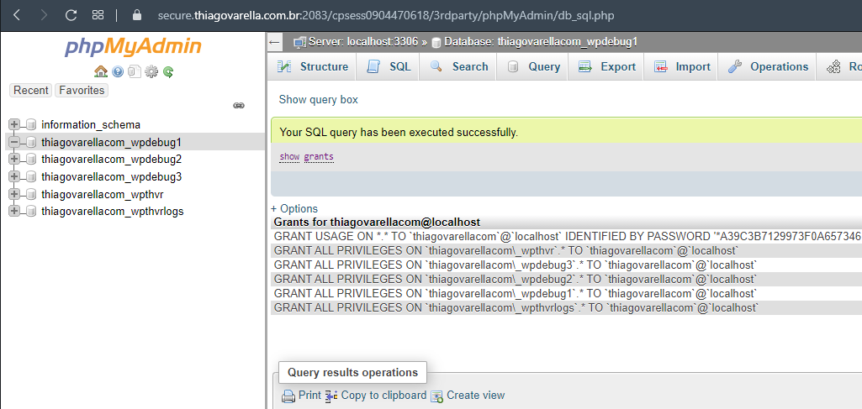The image size is (862, 409).
Task: Click the phpMyAdmin logo
Action: [133, 47]
